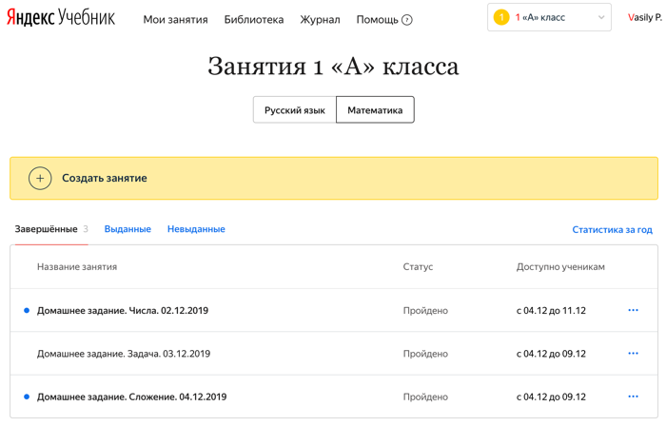Open Домашнее задание. Числа. 02.12.2019

123,311
